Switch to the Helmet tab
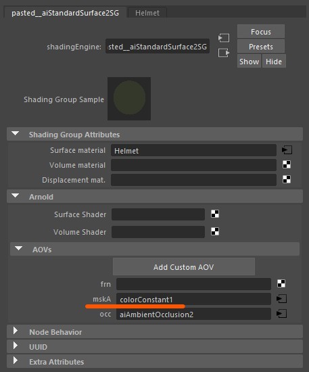The width and height of the screenshot is (309, 372). 147,13
